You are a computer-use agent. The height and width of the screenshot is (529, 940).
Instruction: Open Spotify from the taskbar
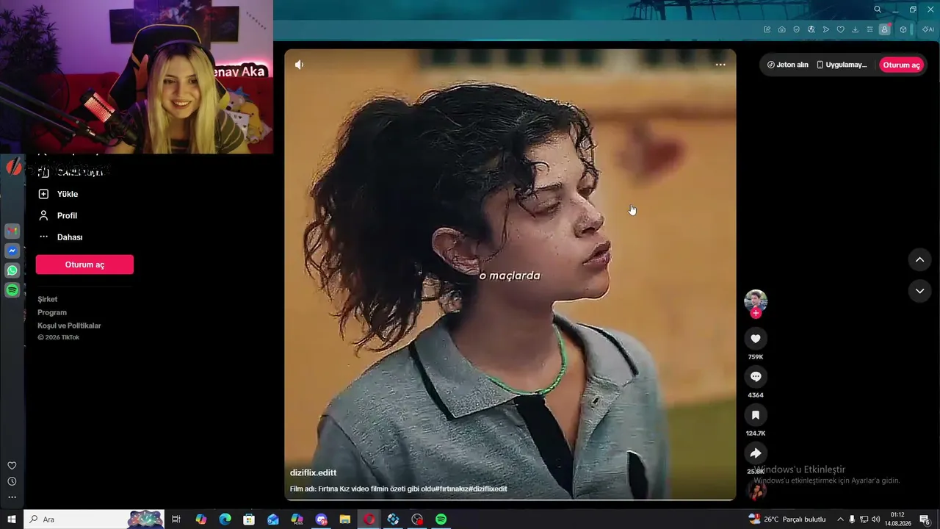tap(441, 519)
